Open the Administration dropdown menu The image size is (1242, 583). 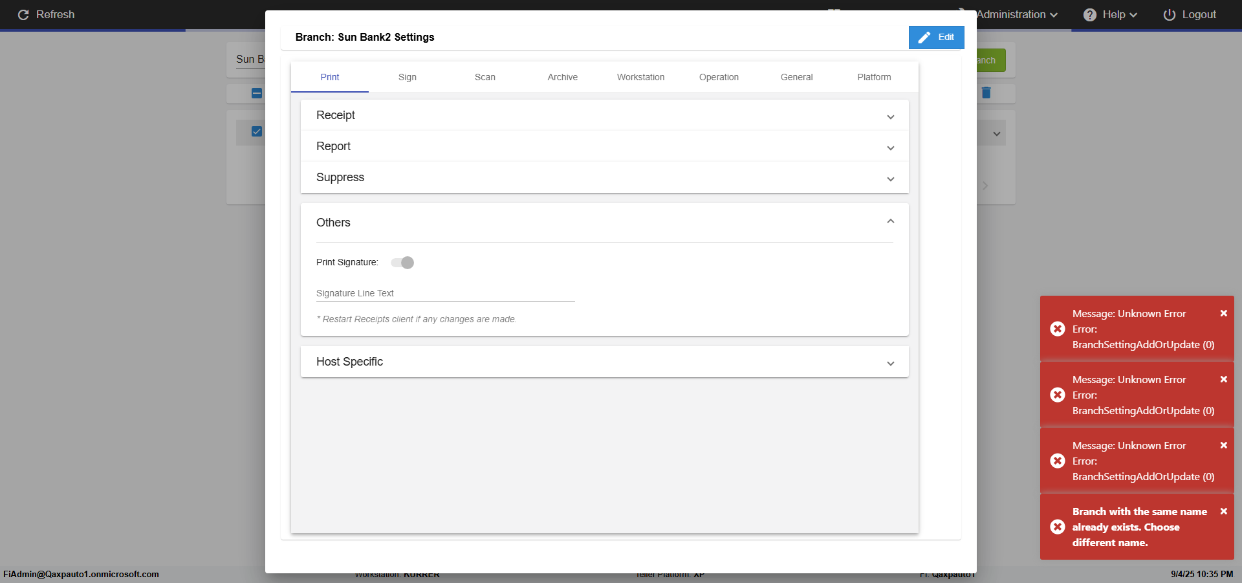coord(1017,15)
